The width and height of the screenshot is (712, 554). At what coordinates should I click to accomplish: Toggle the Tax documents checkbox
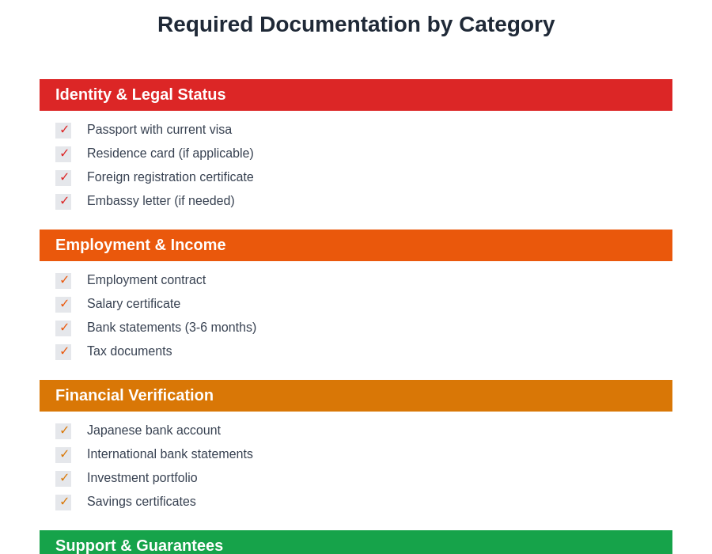pyautogui.click(x=63, y=351)
